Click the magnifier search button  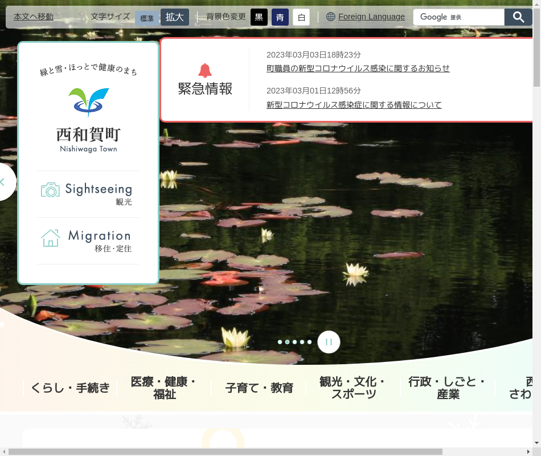pyautogui.click(x=518, y=17)
